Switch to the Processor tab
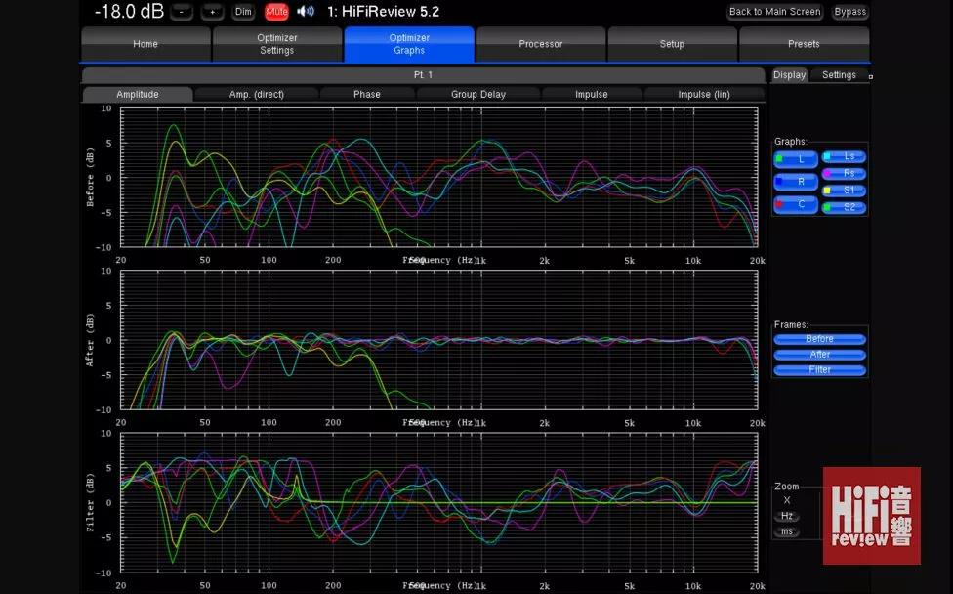The image size is (953, 594). coord(540,44)
